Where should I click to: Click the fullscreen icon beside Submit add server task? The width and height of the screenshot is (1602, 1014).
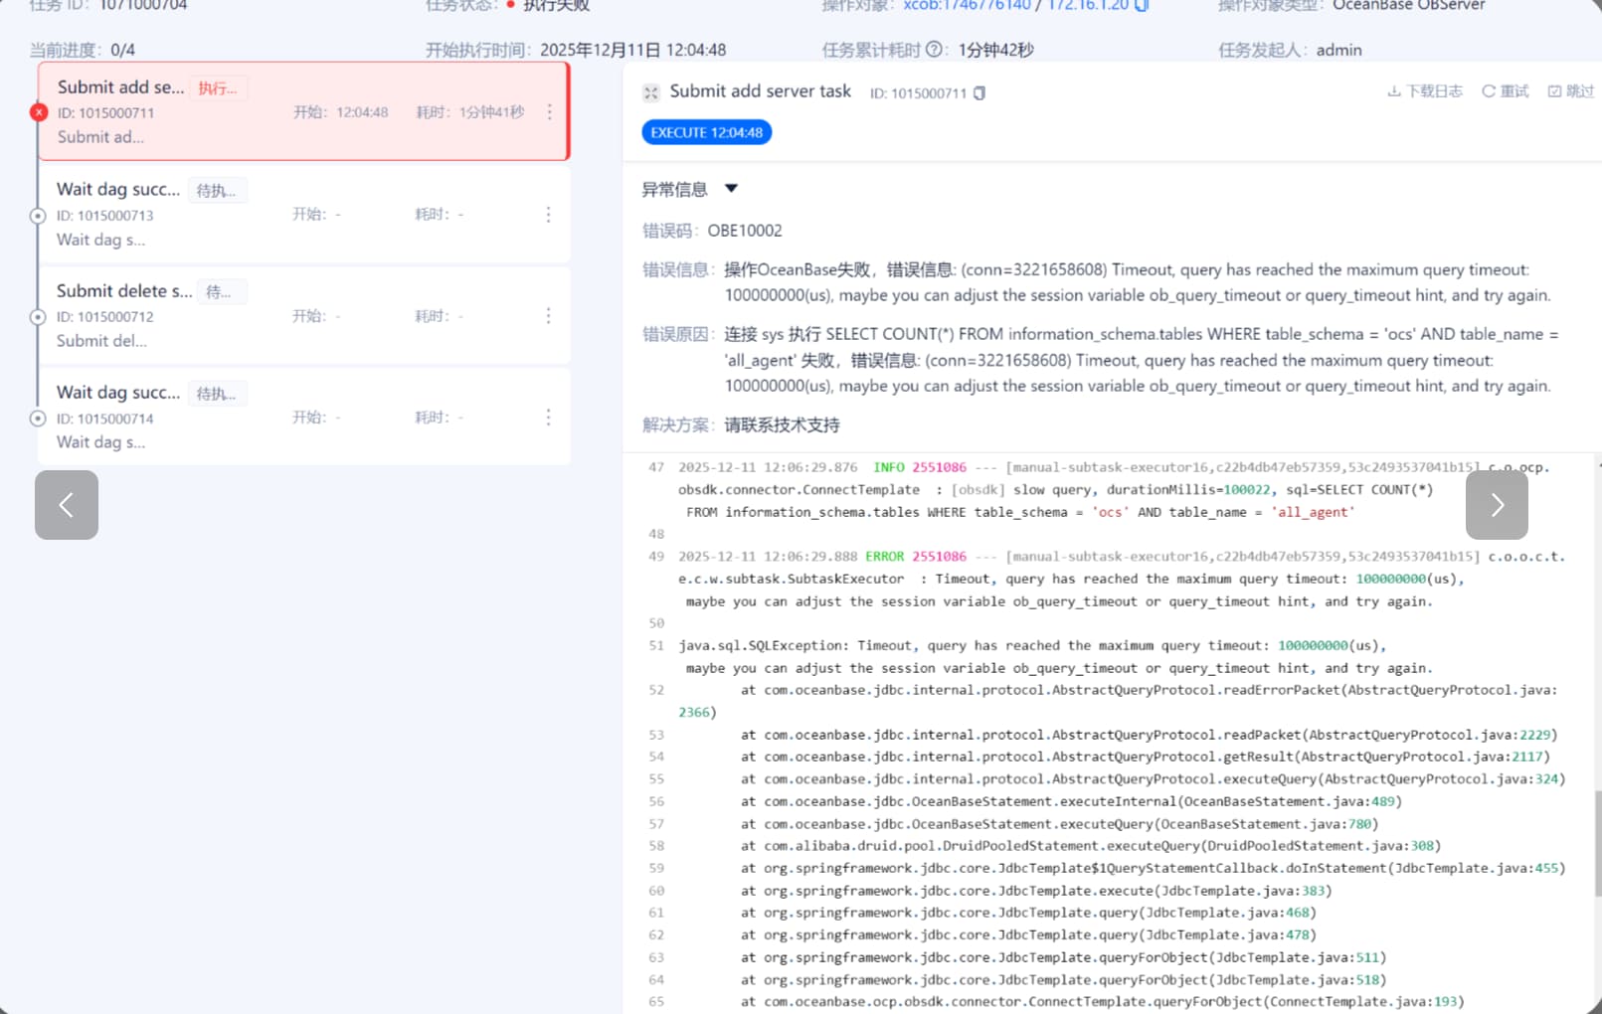(x=651, y=92)
